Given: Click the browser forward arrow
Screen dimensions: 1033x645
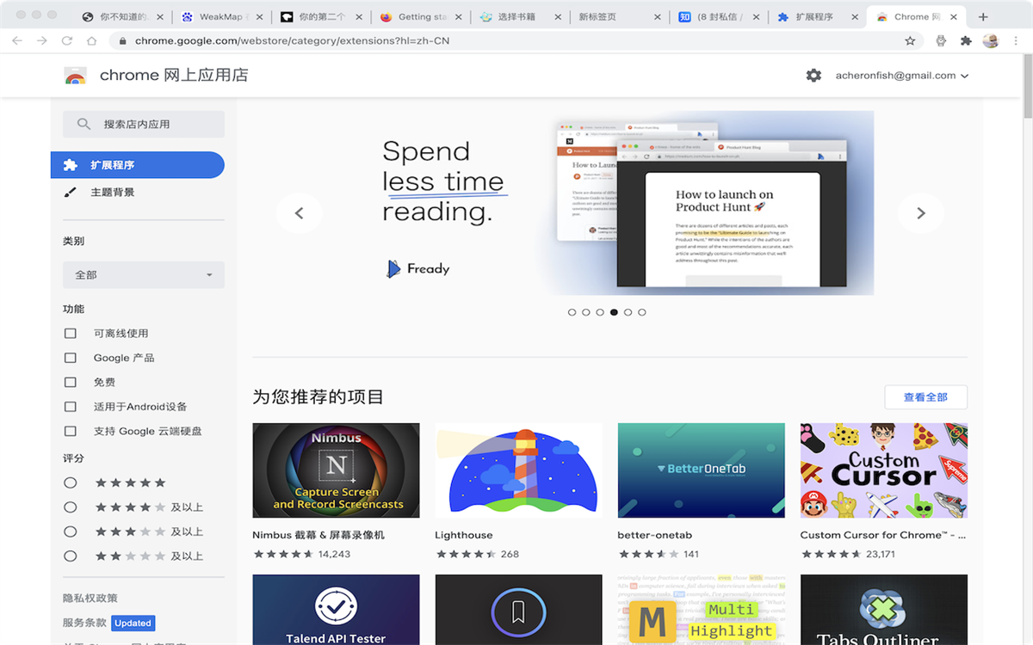Looking at the screenshot, I should tap(42, 40).
